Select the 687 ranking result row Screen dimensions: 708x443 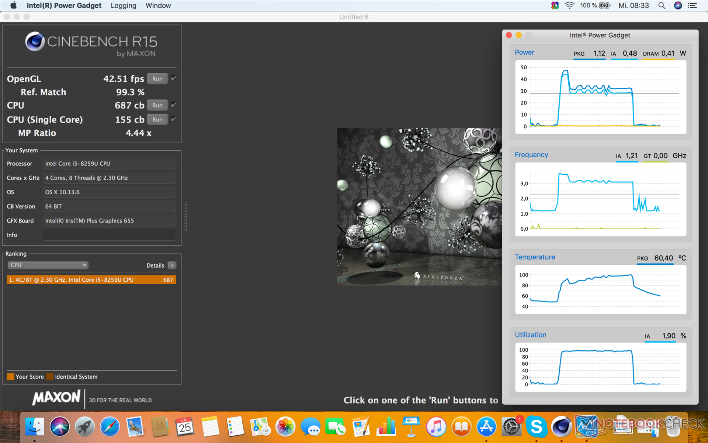(x=91, y=280)
